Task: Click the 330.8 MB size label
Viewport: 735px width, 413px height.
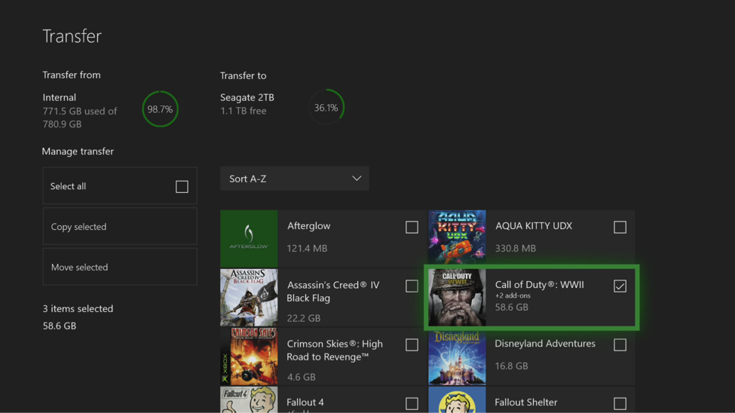Action: [x=516, y=249]
